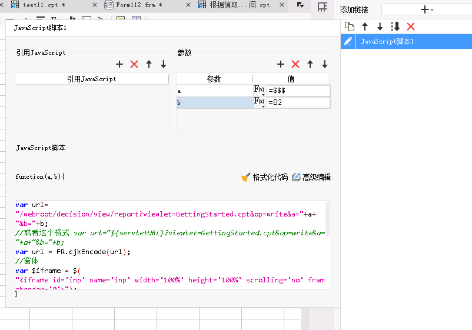Open formula type dropdown for parameter a

pos(259,90)
